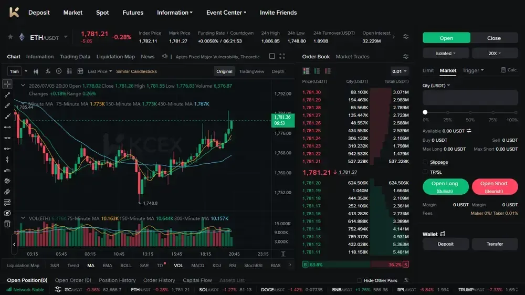The height and width of the screenshot is (295, 525).
Task: Select the crosshair cursor drawing tool
Action: coord(7,84)
